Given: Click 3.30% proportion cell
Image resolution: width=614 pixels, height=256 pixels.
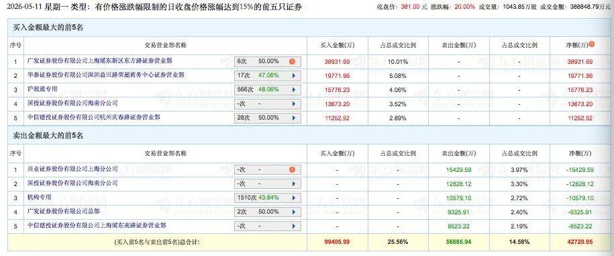Looking at the screenshot, I should click(519, 184).
